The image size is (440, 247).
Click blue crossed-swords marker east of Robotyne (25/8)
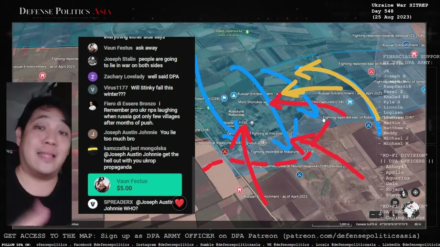coord(368,125)
